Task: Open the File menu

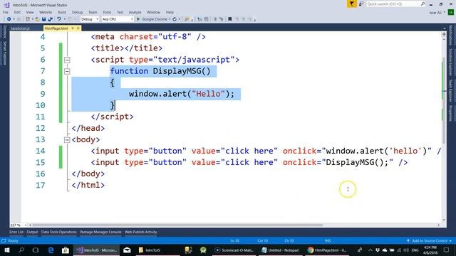Action: [x=6, y=12]
